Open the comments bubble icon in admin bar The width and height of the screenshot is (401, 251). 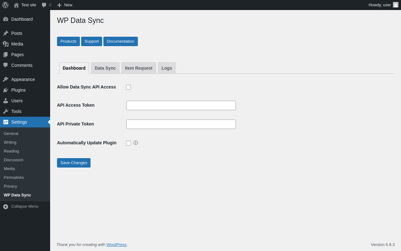(44, 5)
